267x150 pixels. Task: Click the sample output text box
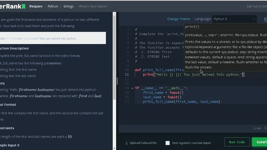pos(53,38)
